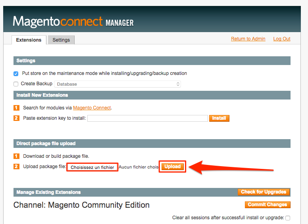The width and height of the screenshot is (308, 224).
Task: Open the Database backup type dropdown
Action: [x=117, y=84]
